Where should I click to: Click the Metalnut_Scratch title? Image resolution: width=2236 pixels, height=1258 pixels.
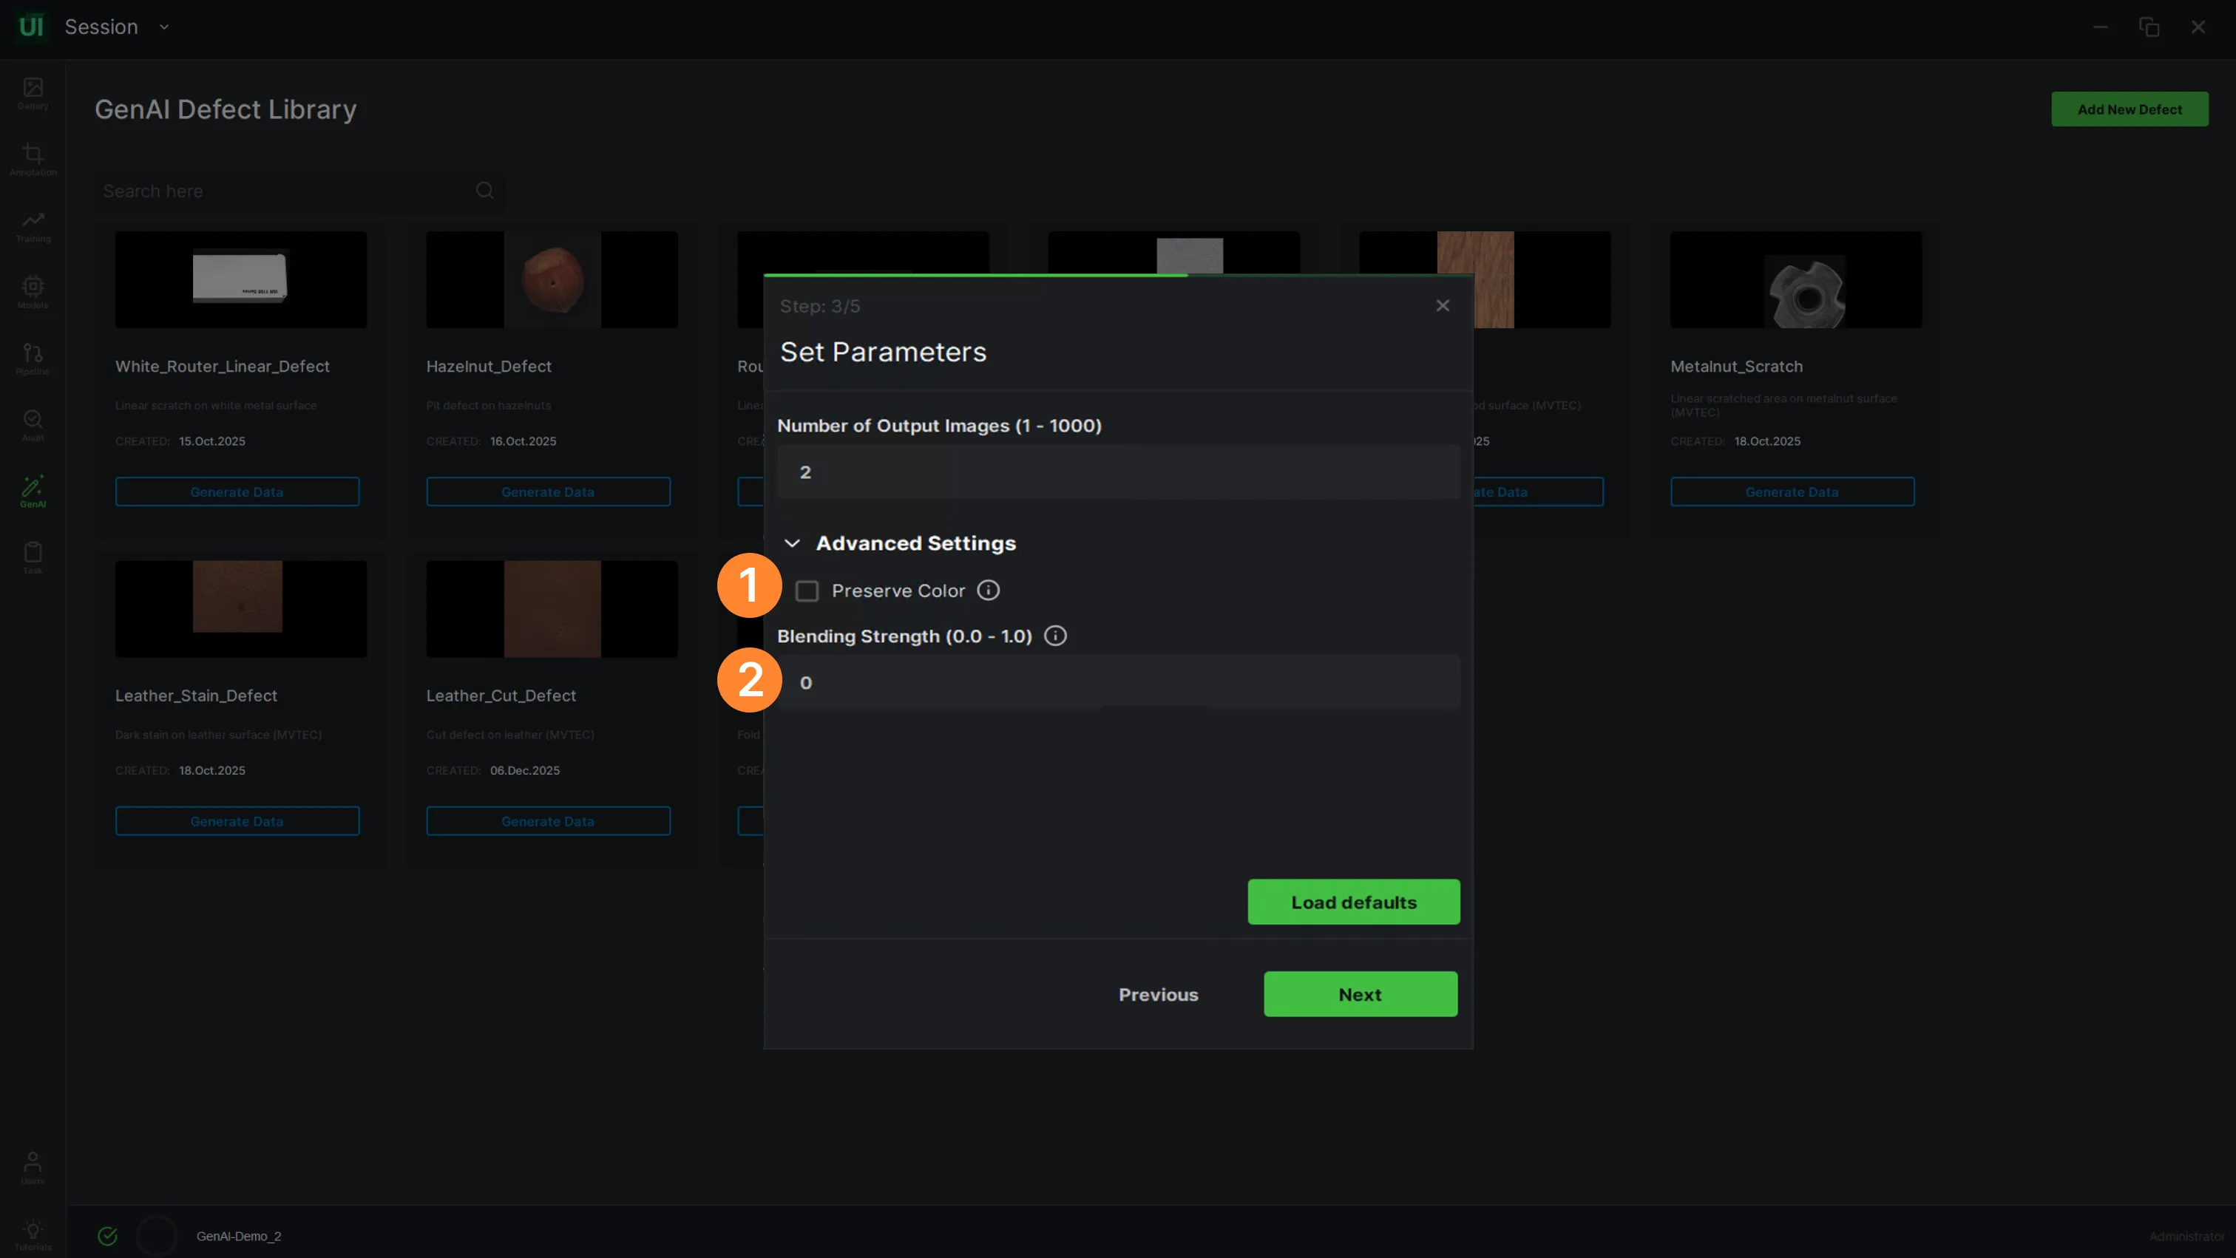(1736, 366)
